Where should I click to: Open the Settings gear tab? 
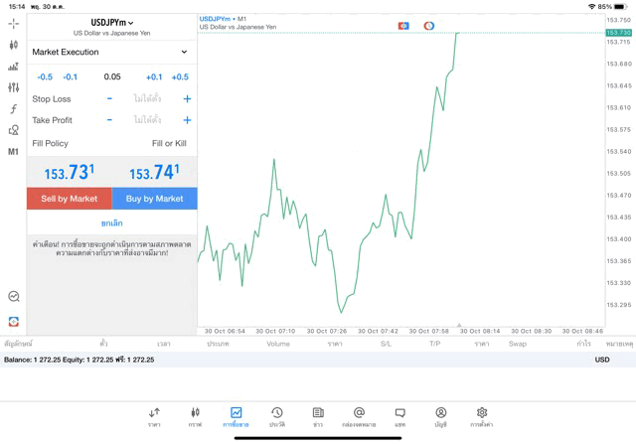click(x=482, y=416)
